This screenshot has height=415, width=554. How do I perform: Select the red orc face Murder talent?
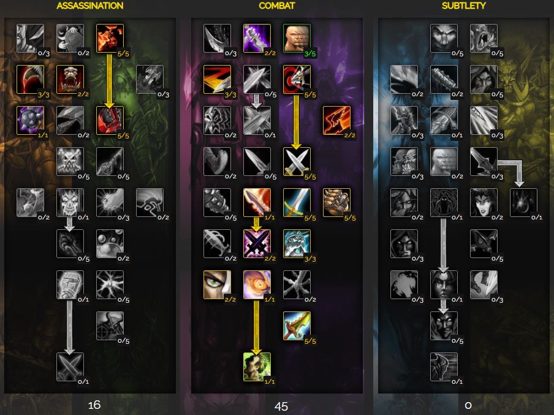[70, 79]
